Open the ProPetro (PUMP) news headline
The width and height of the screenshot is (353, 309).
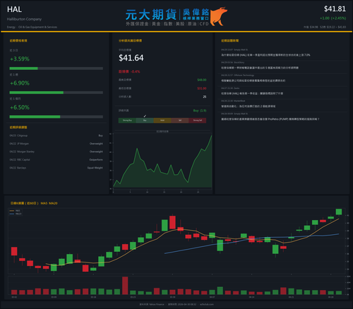(270, 119)
